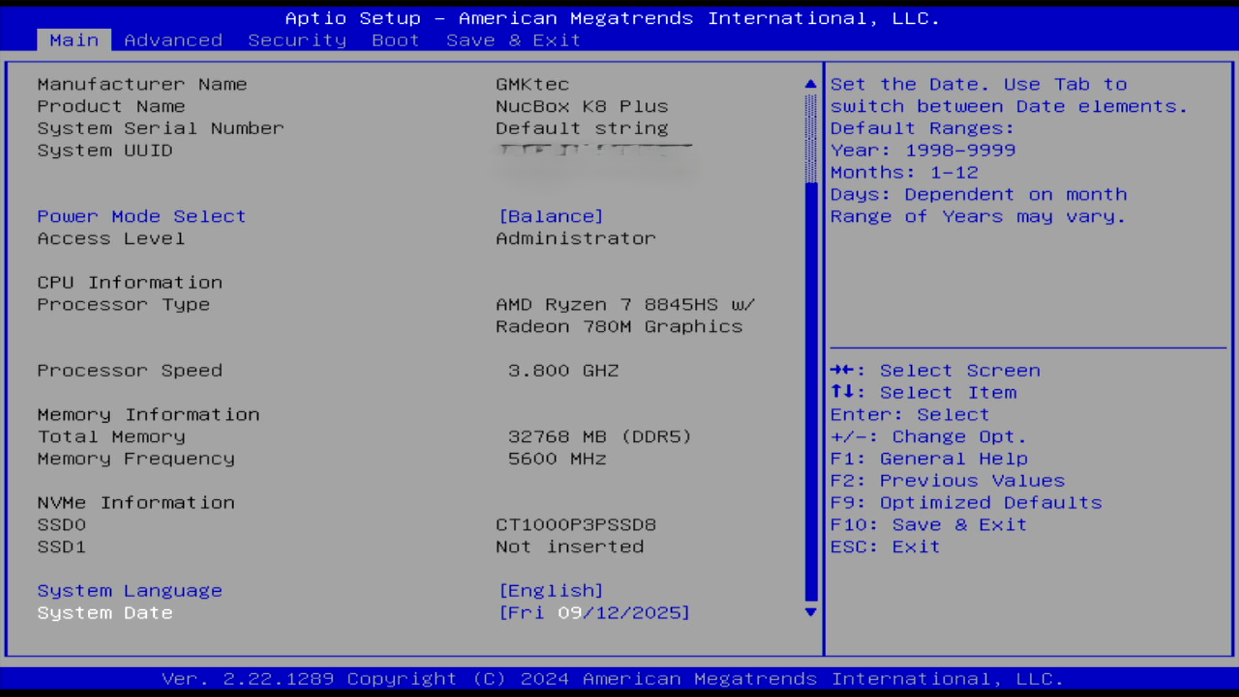Click the ESC: Exit hint
This screenshot has height=697, width=1239.
click(885, 547)
